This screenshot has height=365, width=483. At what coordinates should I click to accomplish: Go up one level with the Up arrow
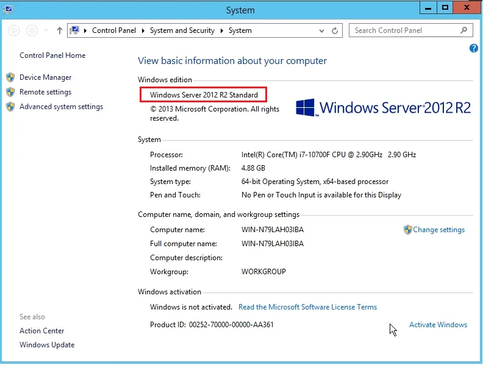[59, 30]
